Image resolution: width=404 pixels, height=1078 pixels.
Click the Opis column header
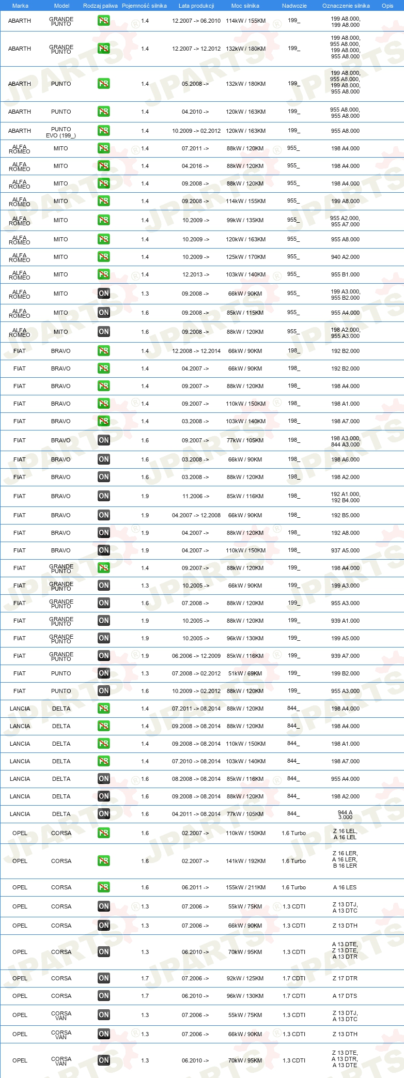coord(387,6)
